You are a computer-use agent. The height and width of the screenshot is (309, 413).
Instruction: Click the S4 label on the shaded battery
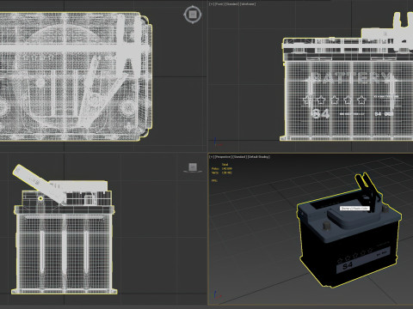coord(348,266)
